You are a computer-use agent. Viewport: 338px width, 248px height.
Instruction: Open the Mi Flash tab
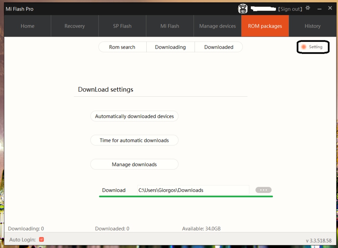tap(170, 26)
